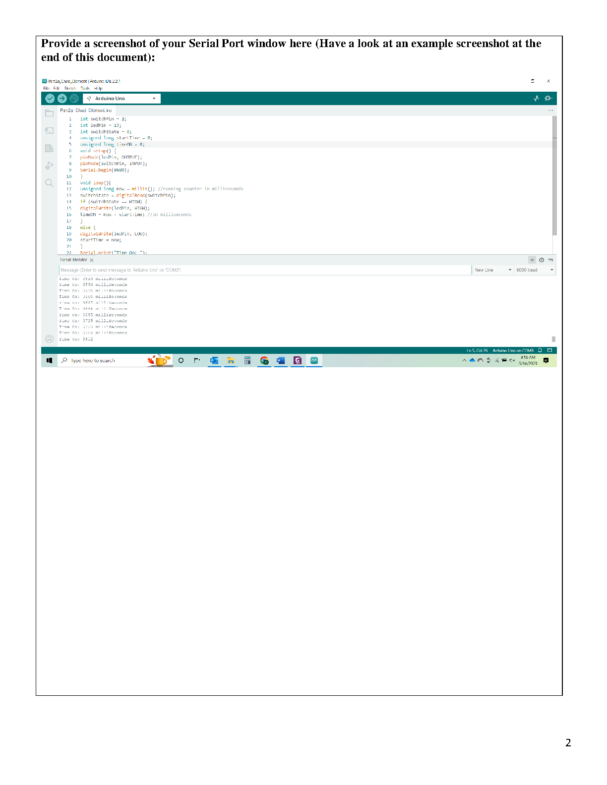Close the Serial Monitor tab
This screenshot has width=607, height=785.
click(x=92, y=260)
